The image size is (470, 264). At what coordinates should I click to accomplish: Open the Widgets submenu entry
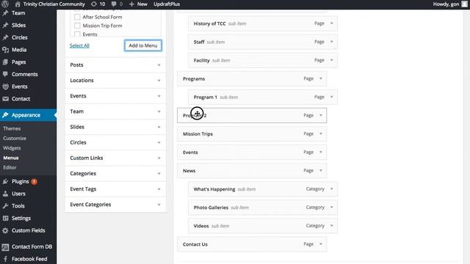(x=12, y=148)
